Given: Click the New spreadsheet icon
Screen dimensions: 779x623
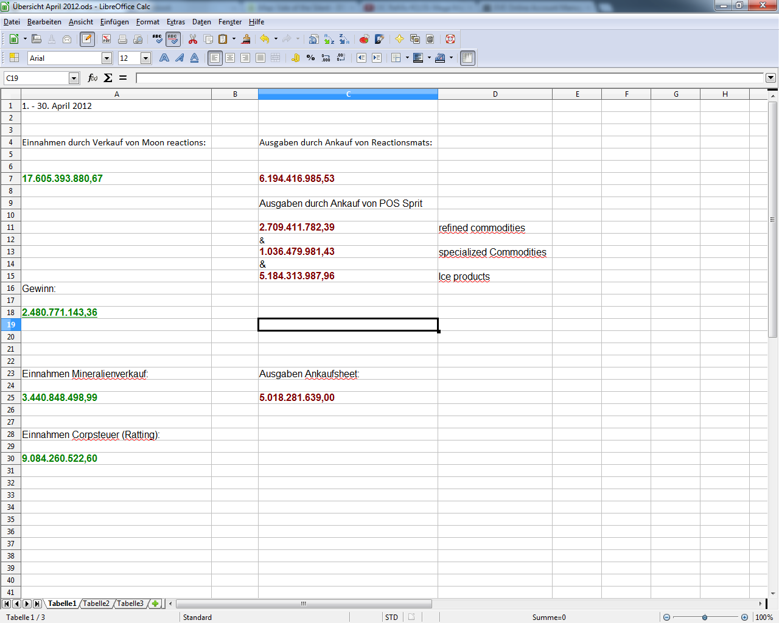Looking at the screenshot, I should pos(13,39).
